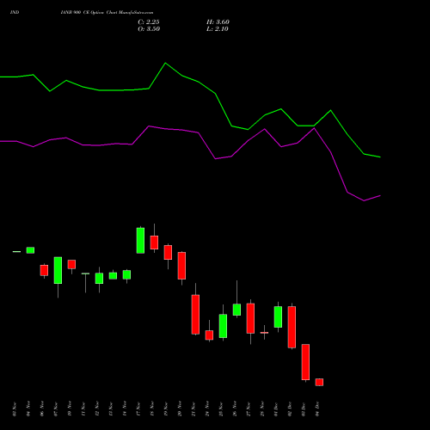
Task: Click the "18 Nov" date axis label
Action: (x=152, y=409)
